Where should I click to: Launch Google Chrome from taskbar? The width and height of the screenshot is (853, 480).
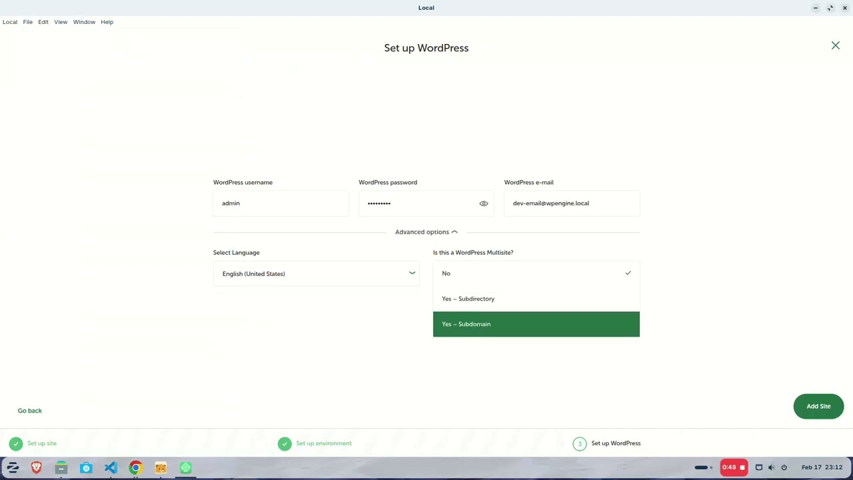(x=135, y=467)
